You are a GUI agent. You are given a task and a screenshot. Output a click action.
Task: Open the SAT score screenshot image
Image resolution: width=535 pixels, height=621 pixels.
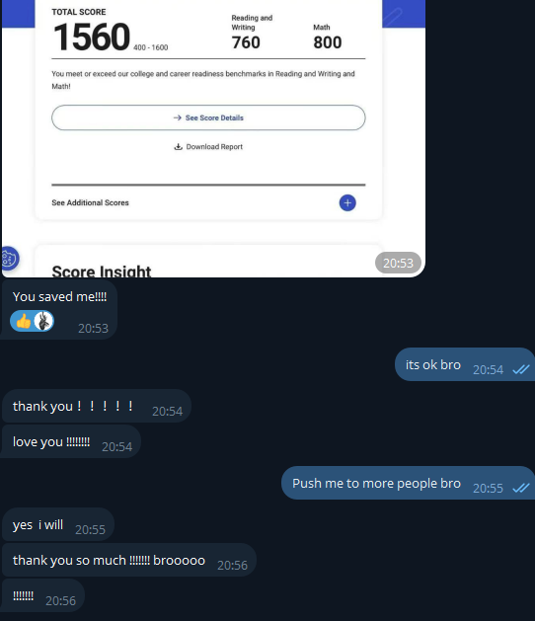click(x=213, y=138)
